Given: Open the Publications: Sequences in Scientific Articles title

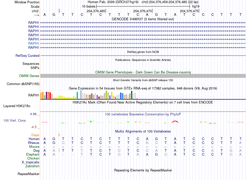Looking at the screenshot, I should (x=143, y=60).
